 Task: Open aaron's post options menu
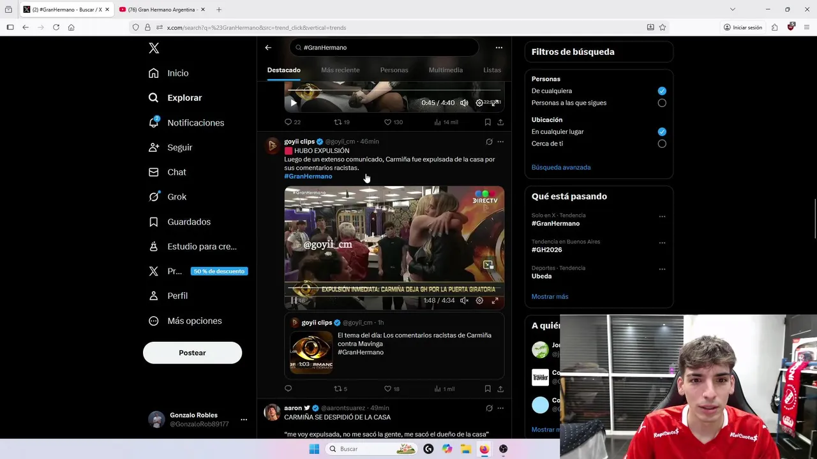(x=500, y=408)
